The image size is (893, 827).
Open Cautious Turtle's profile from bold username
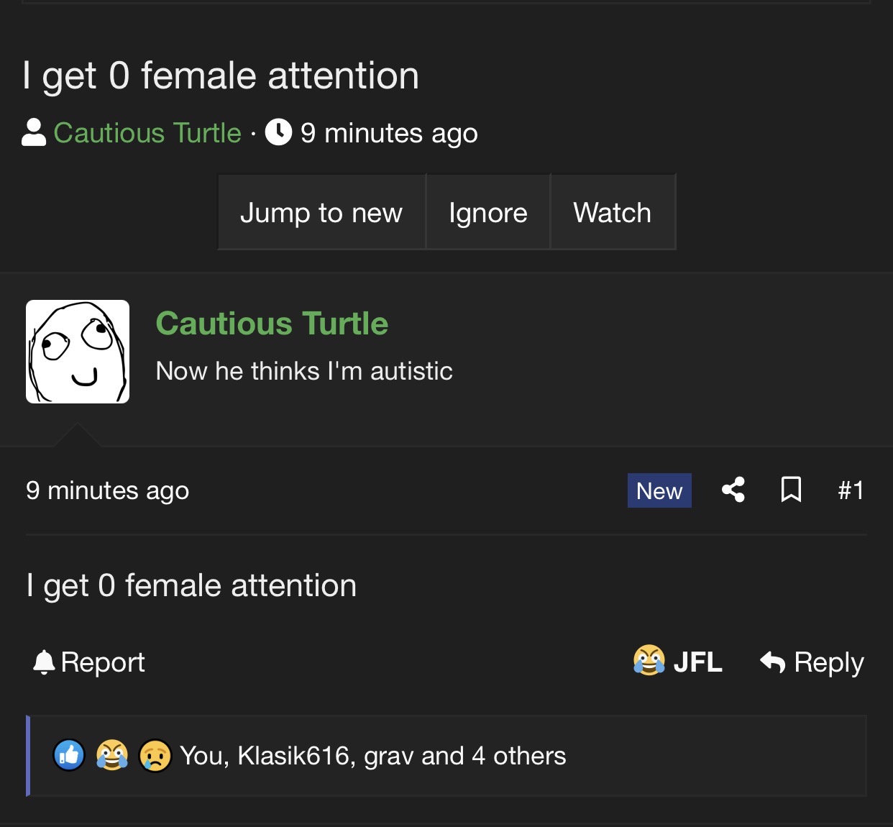272,324
